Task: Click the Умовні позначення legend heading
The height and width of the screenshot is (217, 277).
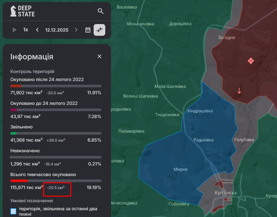Action: click(x=32, y=201)
